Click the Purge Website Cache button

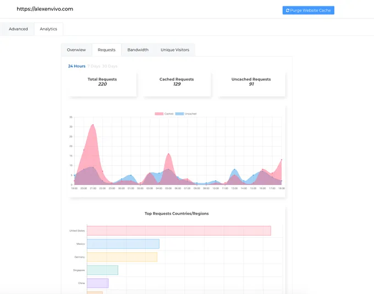pyautogui.click(x=308, y=10)
